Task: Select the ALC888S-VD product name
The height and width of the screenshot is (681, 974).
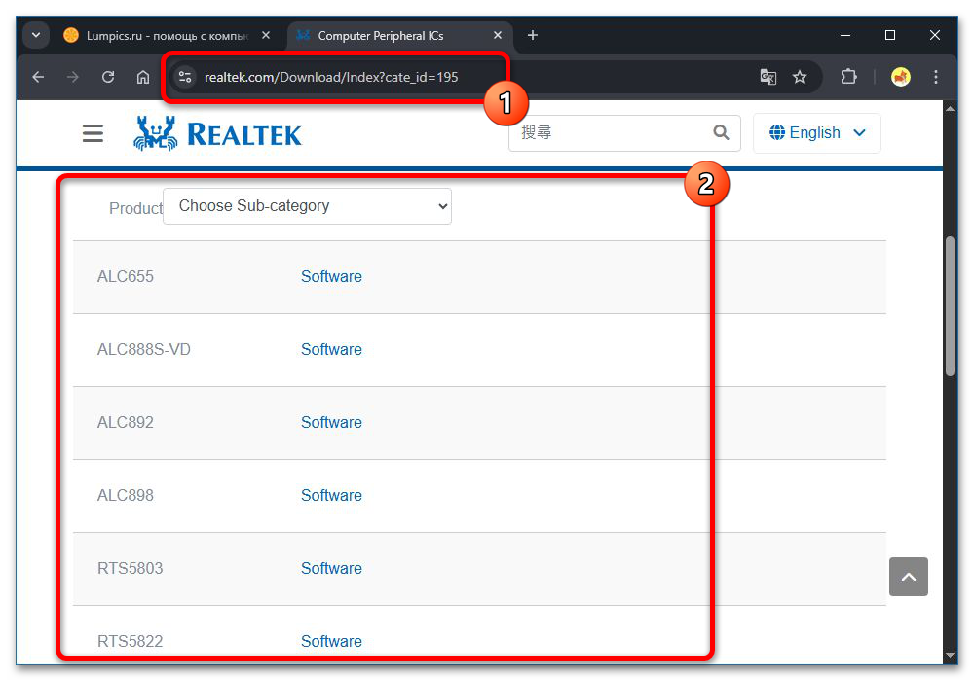Action: tap(144, 350)
